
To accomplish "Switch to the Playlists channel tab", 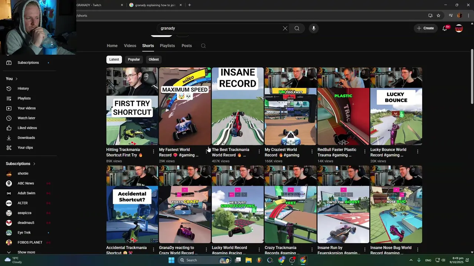I will (x=167, y=46).
